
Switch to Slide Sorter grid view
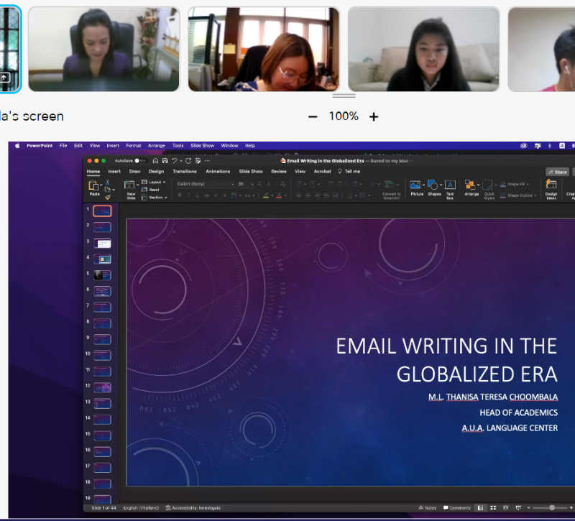pyautogui.click(x=493, y=508)
